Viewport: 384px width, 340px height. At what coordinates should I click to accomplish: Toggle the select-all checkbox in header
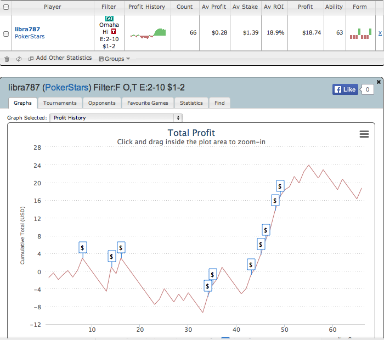click(x=6, y=7)
